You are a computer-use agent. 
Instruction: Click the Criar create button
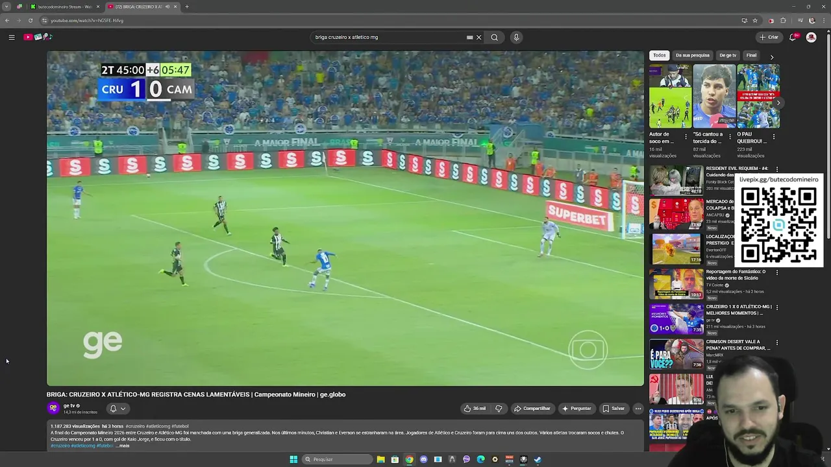[x=769, y=37]
